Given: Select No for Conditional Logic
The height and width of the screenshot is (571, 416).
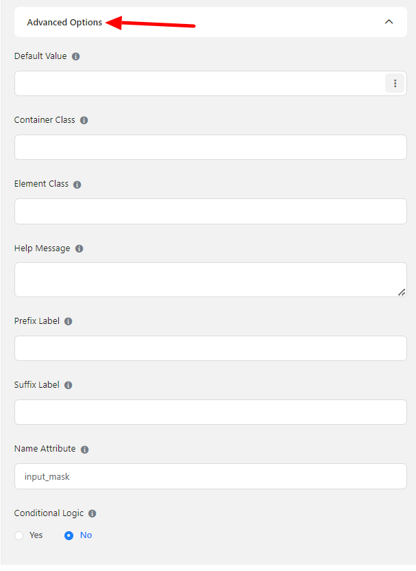Looking at the screenshot, I should (69, 535).
